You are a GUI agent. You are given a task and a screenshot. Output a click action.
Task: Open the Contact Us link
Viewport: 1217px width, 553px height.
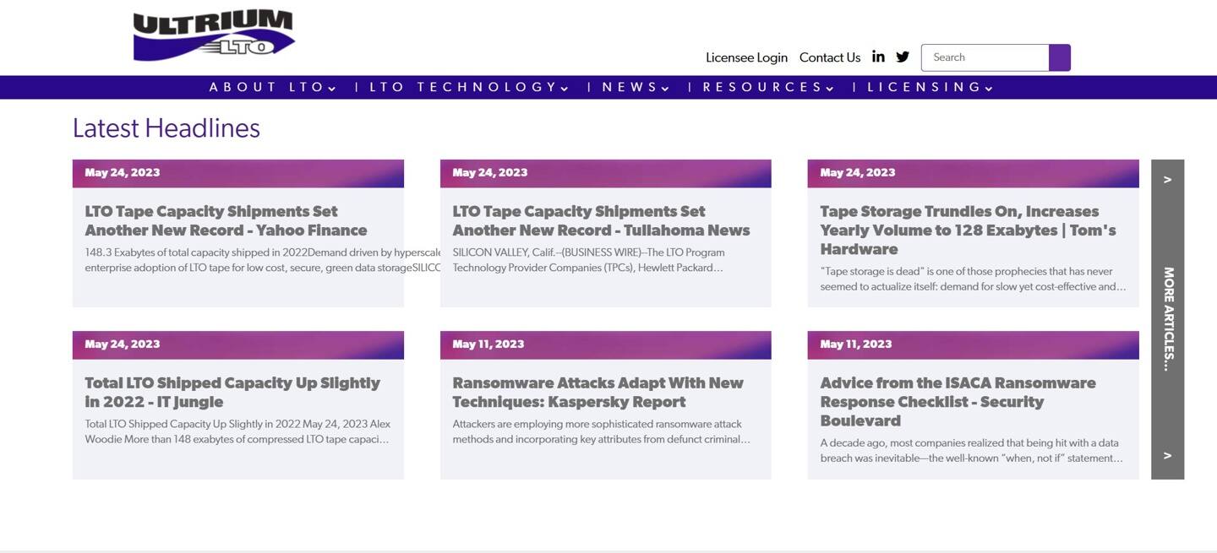pyautogui.click(x=829, y=57)
